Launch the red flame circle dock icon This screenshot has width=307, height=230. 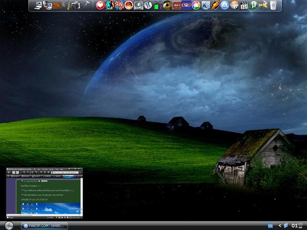129,5
